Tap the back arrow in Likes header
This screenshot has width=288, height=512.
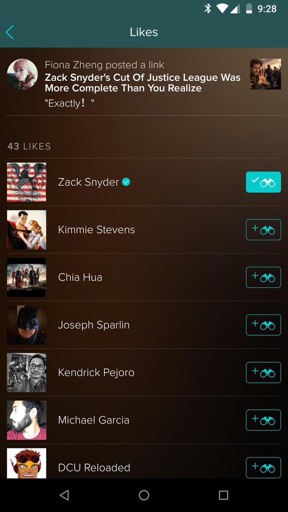point(10,32)
